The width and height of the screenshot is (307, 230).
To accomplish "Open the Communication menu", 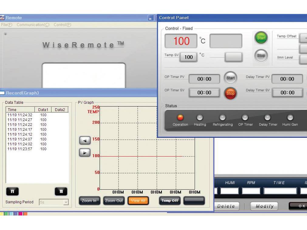I will pyautogui.click(x=33, y=25).
